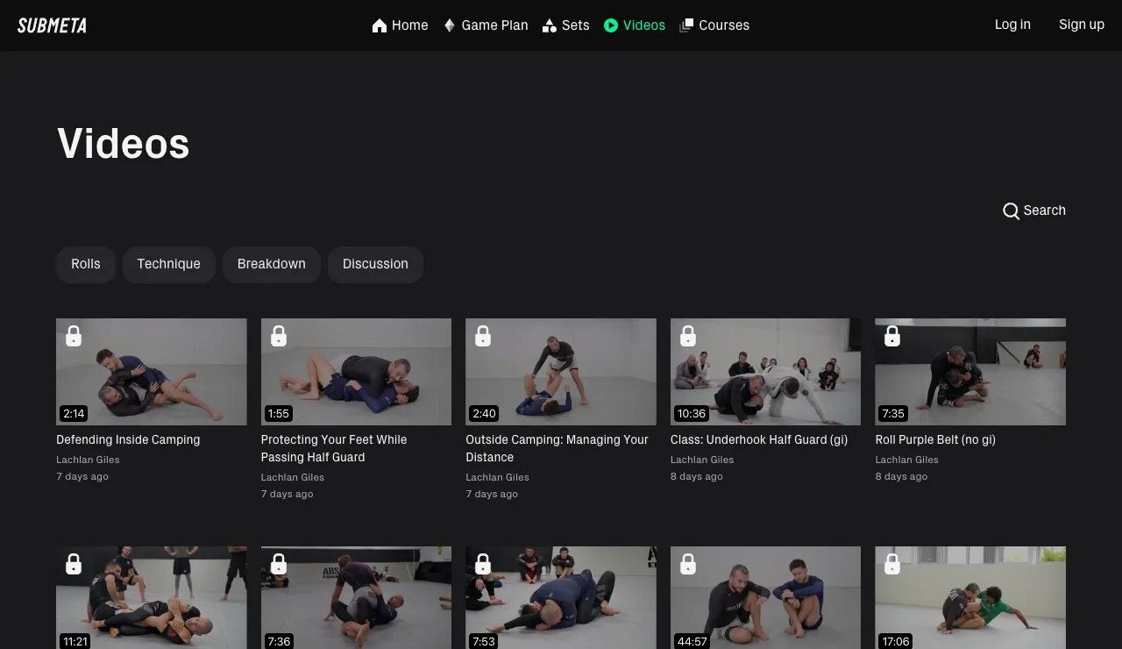Click lock icon on the 11:21 video
This screenshot has width=1122, height=649.
pos(74,564)
